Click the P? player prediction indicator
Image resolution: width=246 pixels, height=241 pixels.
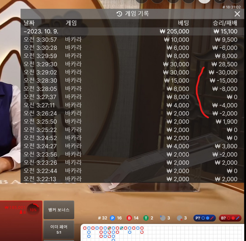pos(204,218)
